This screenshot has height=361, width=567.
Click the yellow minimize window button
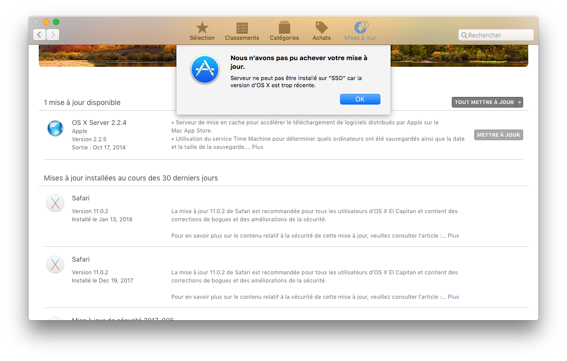[46, 22]
